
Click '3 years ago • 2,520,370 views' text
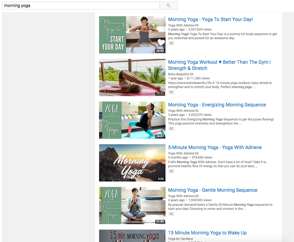(x=189, y=115)
